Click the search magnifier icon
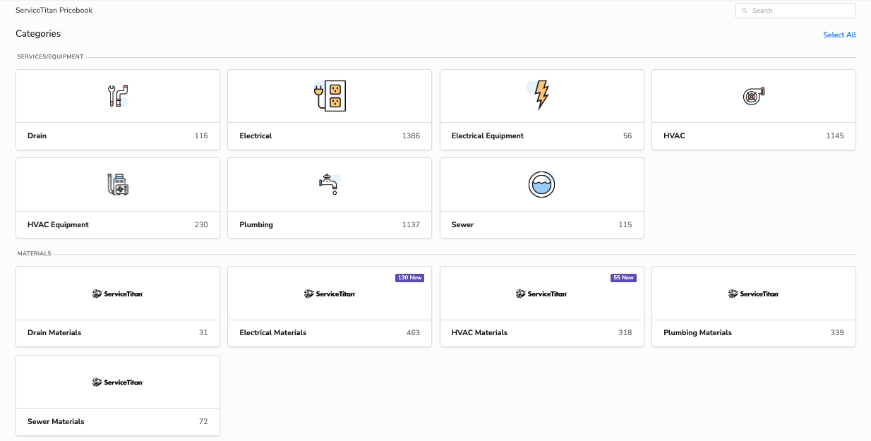This screenshot has height=441, width=871. coord(744,11)
